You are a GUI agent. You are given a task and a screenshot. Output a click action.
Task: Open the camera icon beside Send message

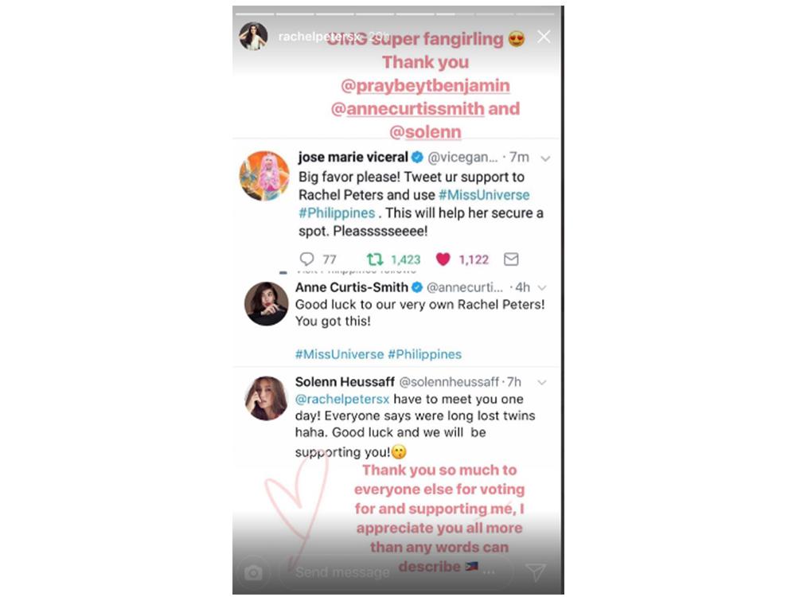click(253, 572)
